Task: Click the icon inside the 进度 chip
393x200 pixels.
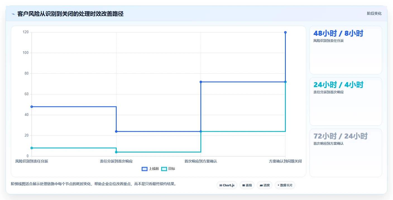Action: click(x=261, y=185)
